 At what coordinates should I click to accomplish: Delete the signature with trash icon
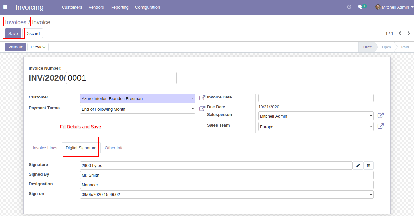(369, 165)
